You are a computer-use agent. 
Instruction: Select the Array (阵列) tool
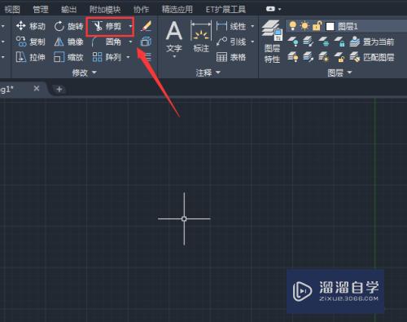[x=107, y=57]
